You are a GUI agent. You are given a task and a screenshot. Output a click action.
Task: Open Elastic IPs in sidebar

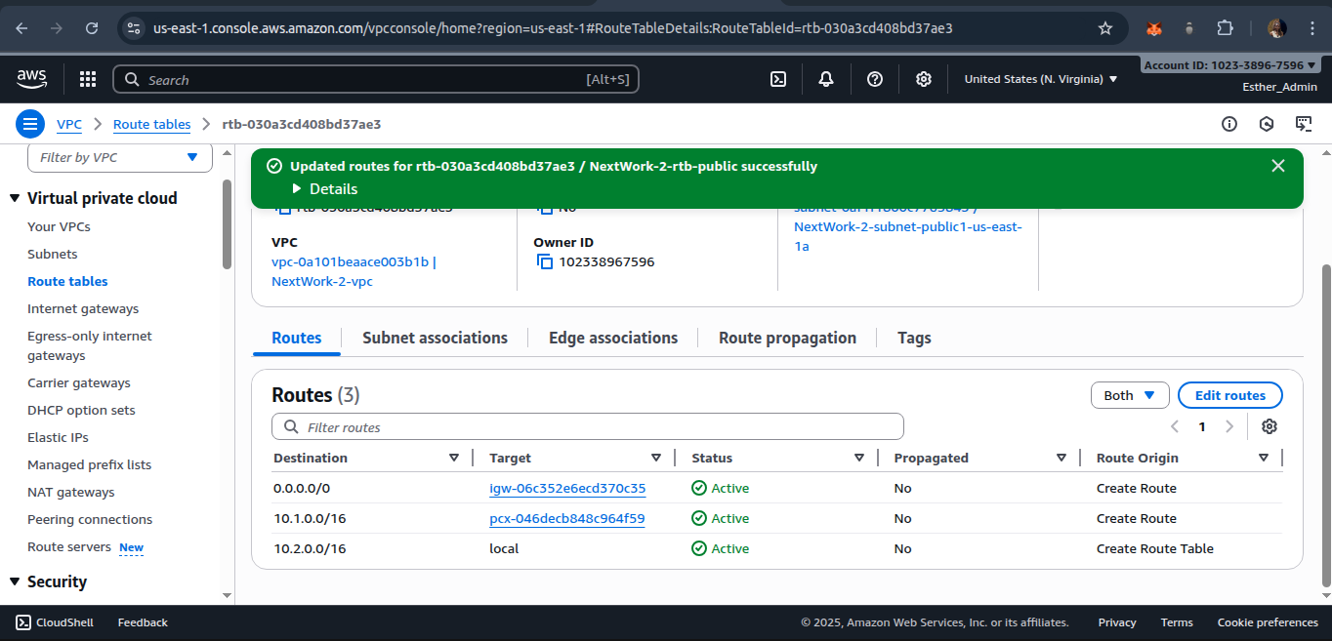pos(58,437)
